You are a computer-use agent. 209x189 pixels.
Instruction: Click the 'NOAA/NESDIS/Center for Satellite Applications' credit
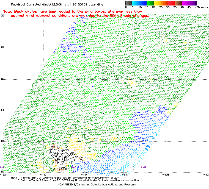point(97,185)
